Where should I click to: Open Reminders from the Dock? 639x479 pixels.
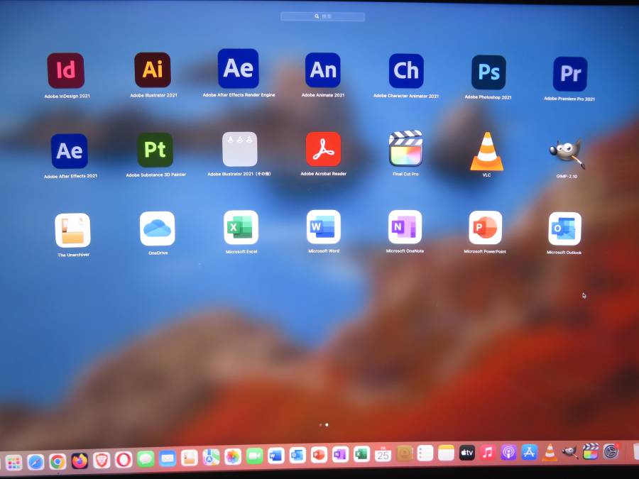(x=425, y=453)
